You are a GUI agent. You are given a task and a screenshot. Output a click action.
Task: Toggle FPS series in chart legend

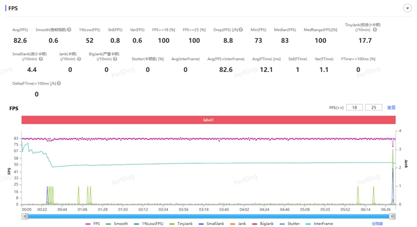point(93,223)
